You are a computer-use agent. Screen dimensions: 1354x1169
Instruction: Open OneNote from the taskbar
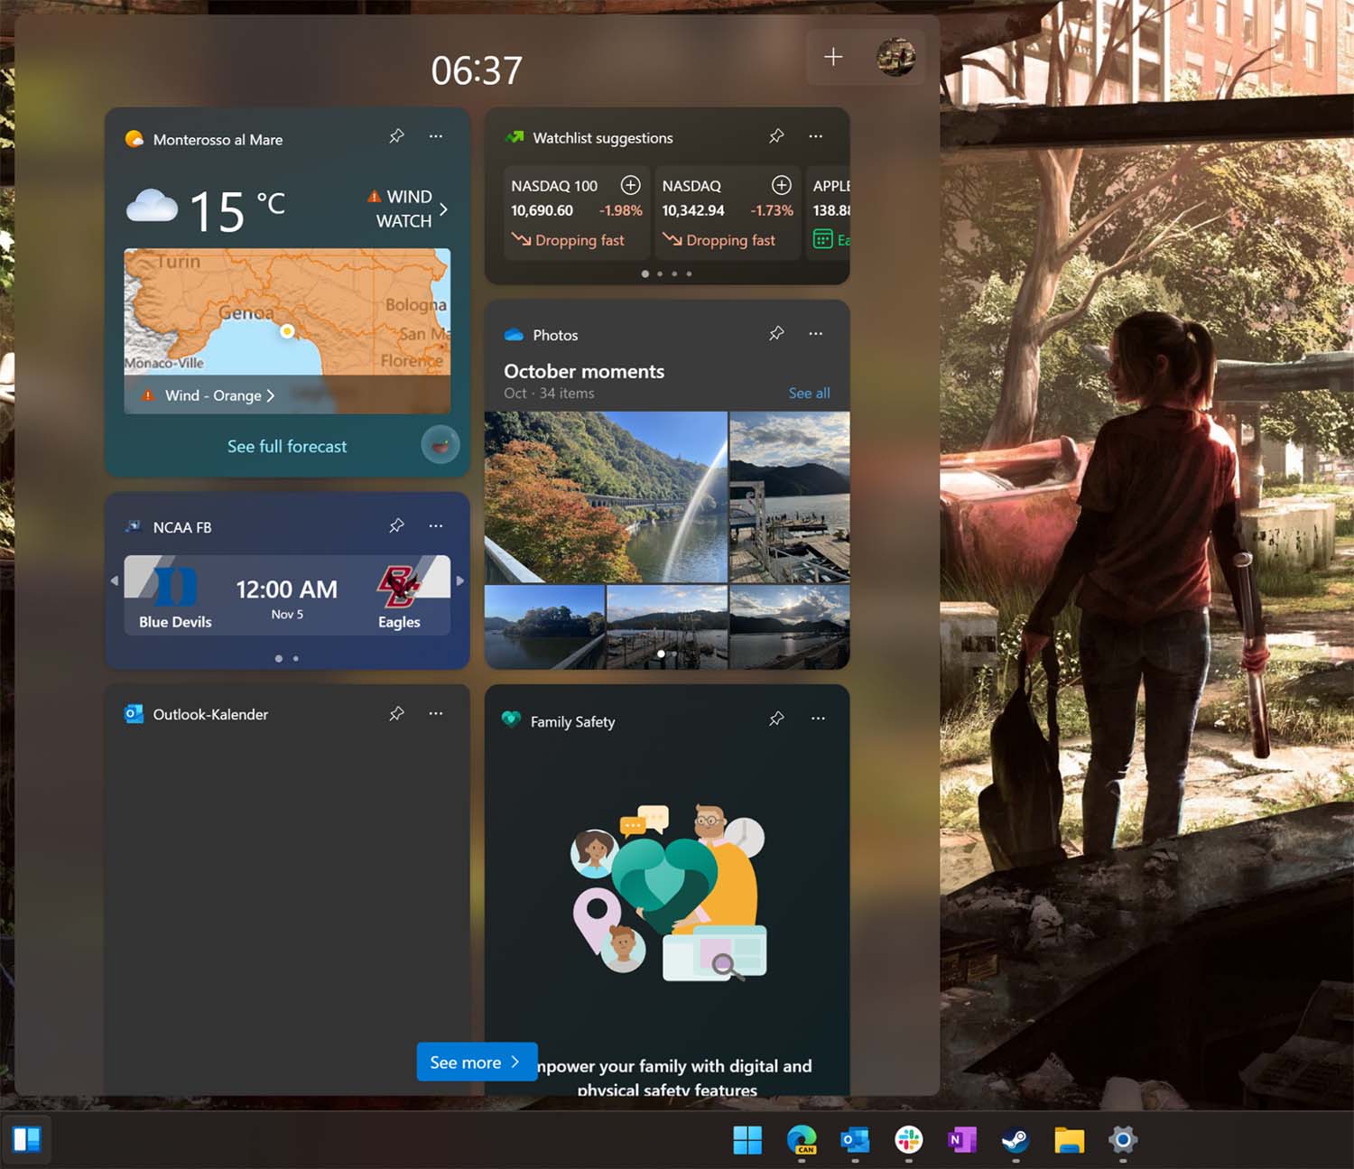[961, 1140]
